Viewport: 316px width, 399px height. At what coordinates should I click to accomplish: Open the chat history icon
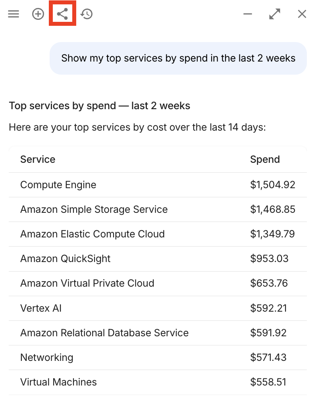click(87, 14)
